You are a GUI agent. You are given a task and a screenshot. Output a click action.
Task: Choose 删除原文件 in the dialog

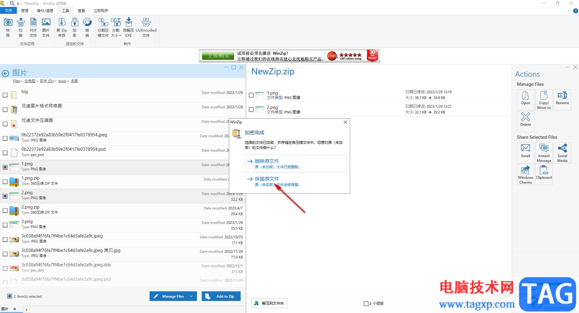pos(296,164)
